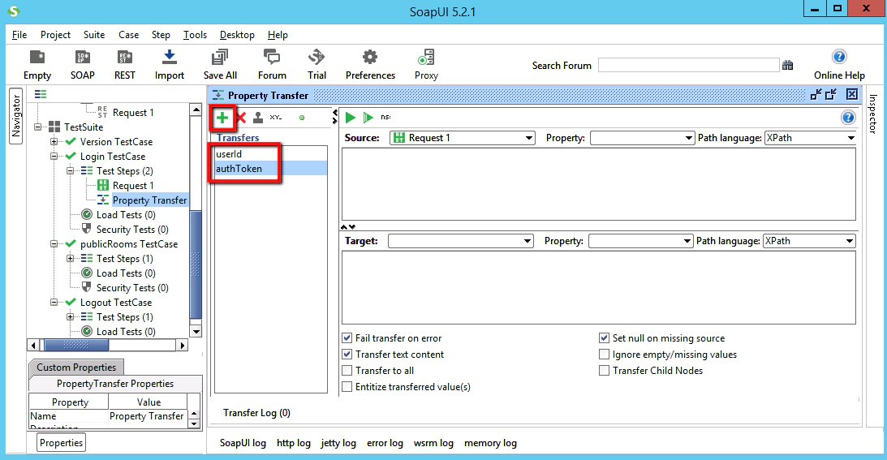This screenshot has width=887, height=460.
Task: Open the Source Property dropdown
Action: [642, 137]
